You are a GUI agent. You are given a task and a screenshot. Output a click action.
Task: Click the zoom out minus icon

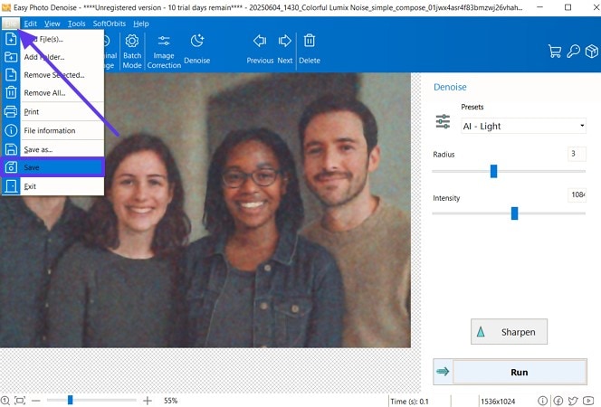[36, 401]
